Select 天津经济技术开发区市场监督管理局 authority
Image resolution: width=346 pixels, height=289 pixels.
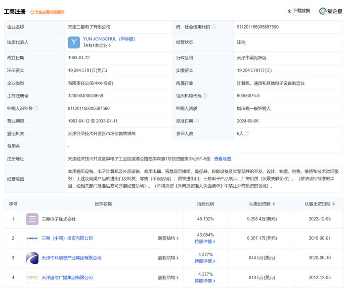pos(102,133)
